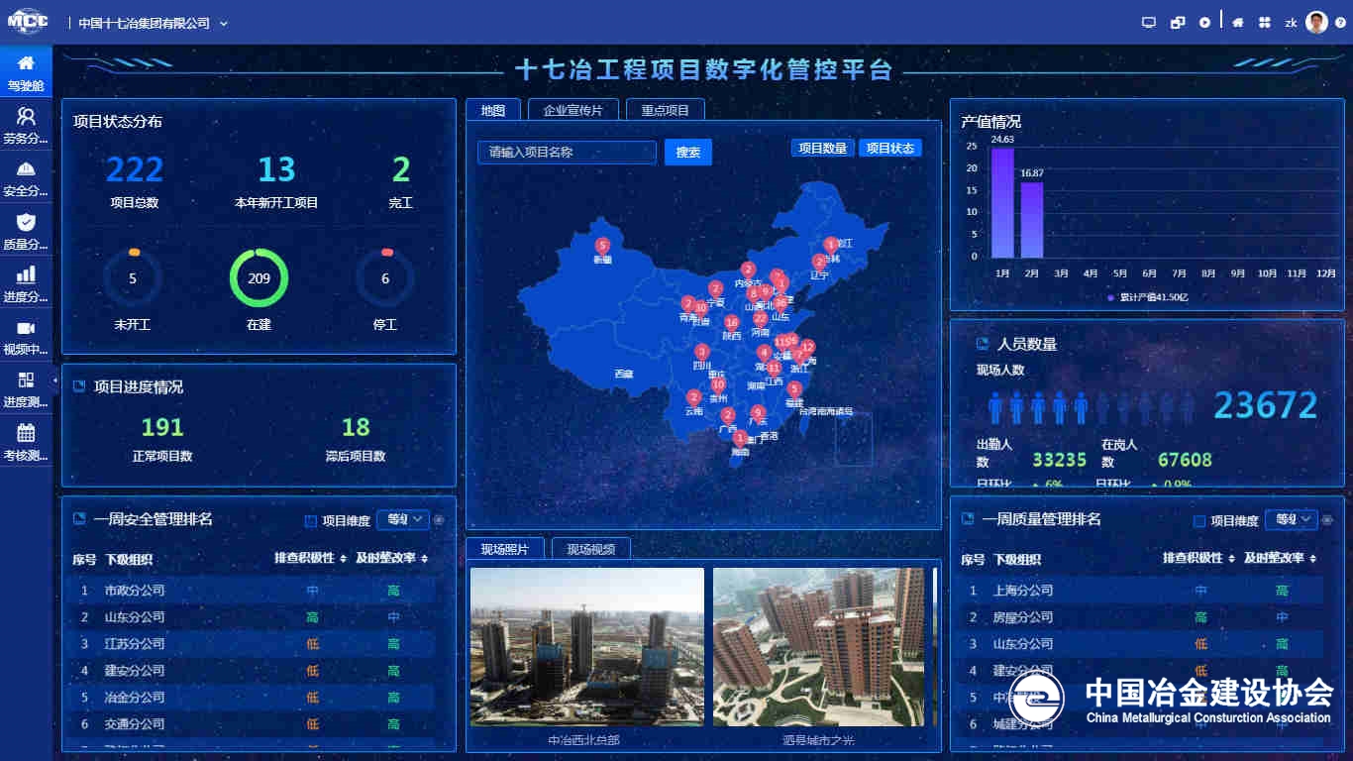1353x761 pixels.
Task: Click the 质量分析 shield icon
Action: (26, 222)
